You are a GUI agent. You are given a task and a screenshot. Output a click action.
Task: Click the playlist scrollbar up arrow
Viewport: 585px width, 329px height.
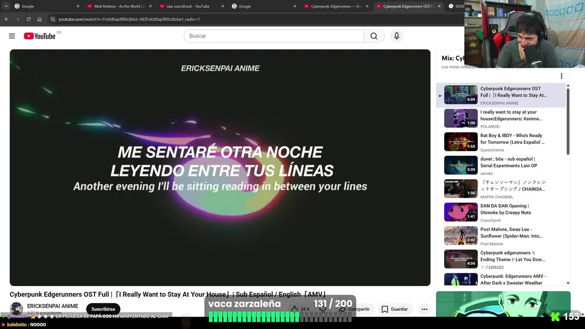(x=568, y=85)
